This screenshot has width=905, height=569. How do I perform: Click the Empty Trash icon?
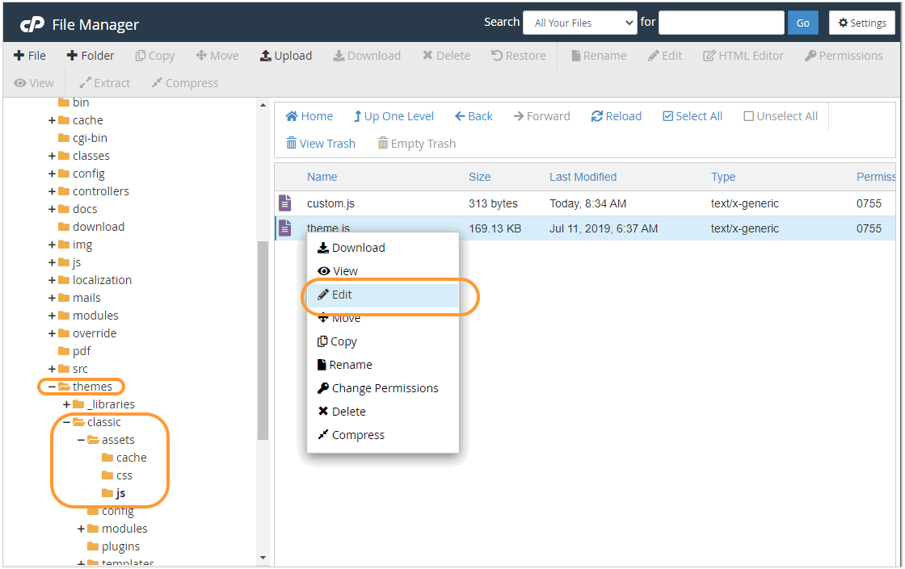click(416, 143)
